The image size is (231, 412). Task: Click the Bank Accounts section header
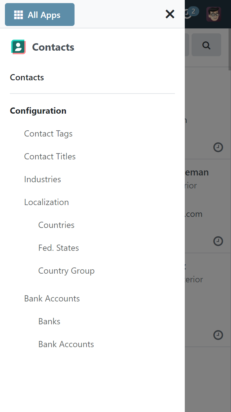[x=52, y=299]
